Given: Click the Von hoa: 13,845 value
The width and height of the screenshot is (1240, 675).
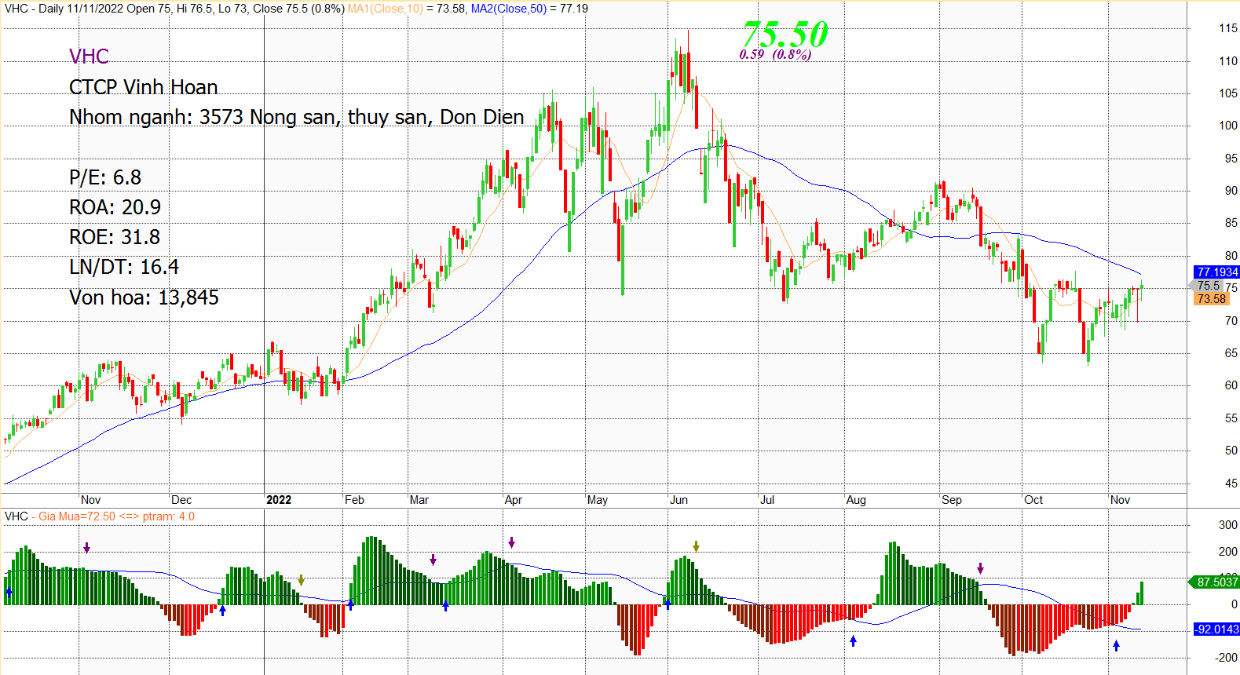Looking at the screenshot, I should pyautogui.click(x=144, y=297).
